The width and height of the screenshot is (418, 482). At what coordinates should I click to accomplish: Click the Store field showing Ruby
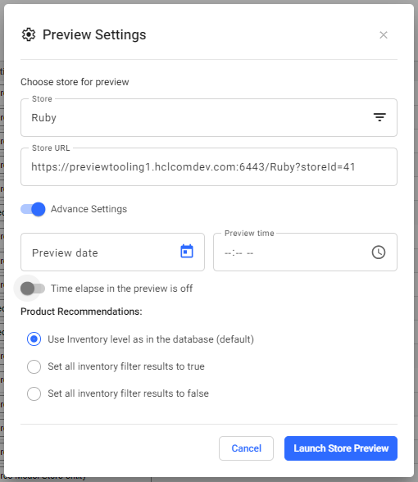click(x=209, y=118)
